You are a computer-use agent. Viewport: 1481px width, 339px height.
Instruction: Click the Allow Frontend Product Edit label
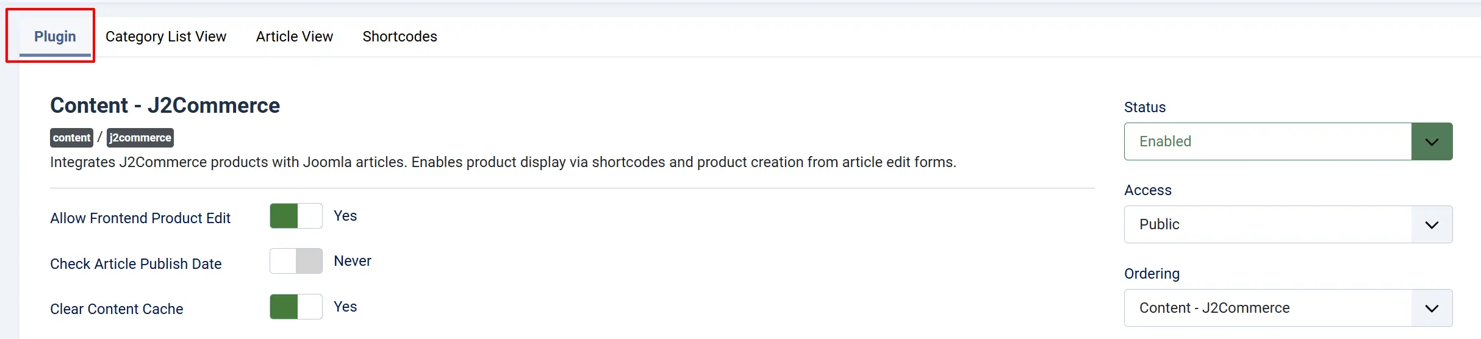(140, 218)
